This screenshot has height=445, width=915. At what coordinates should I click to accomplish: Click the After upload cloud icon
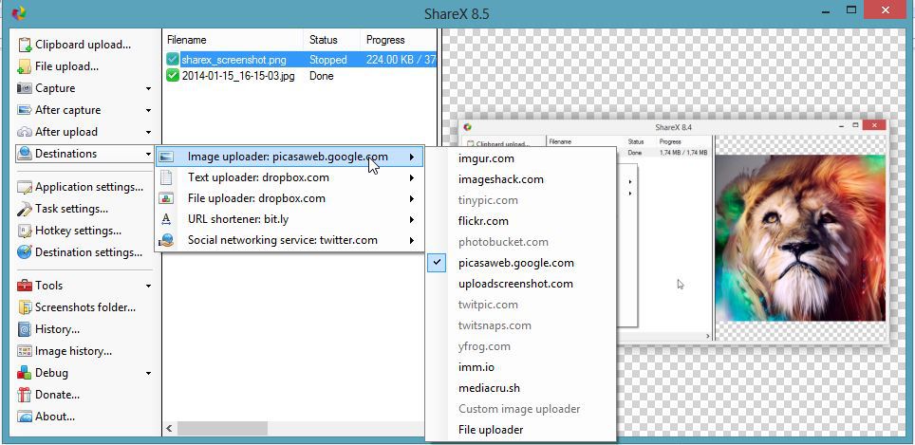coord(25,132)
